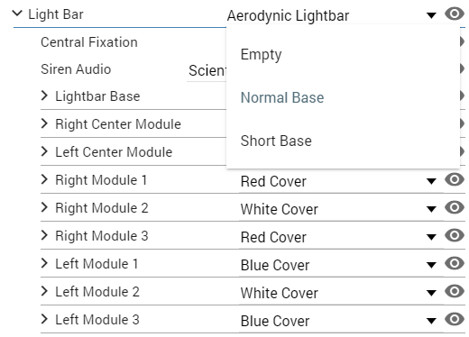Image resolution: width=469 pixels, height=337 pixels.
Task: Expand Left Module 3 chevron
Action: (44, 319)
